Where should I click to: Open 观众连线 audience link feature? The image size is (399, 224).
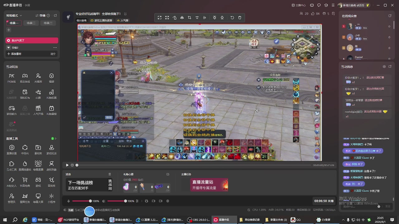pyautogui.click(x=25, y=78)
